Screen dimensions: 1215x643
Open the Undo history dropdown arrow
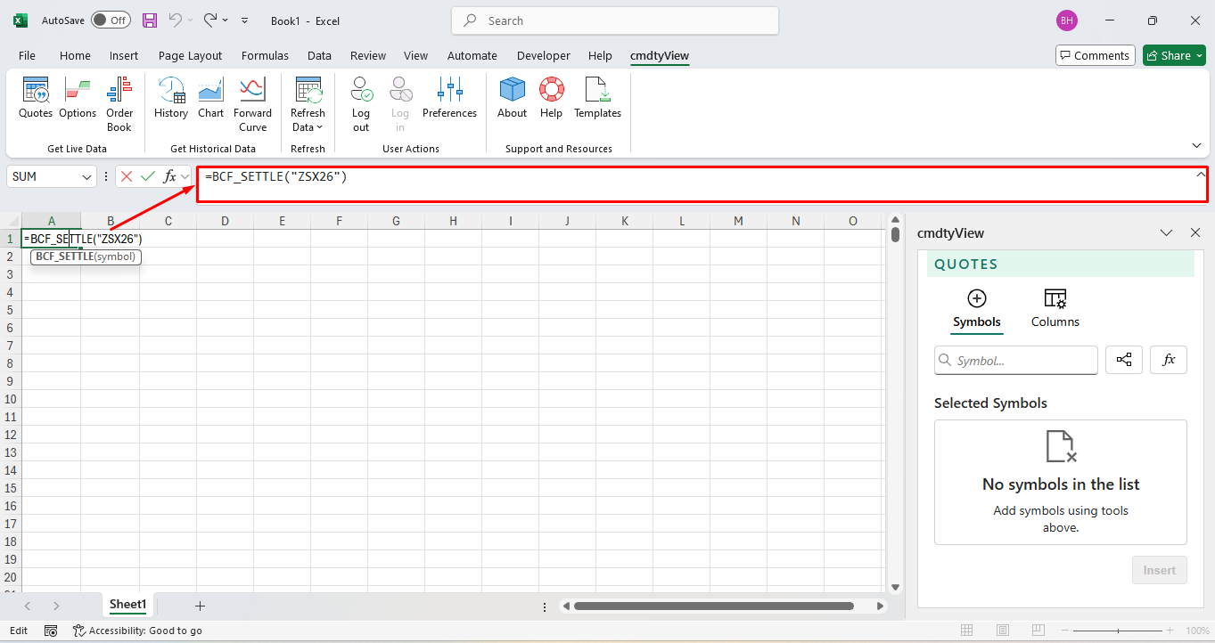190,20
